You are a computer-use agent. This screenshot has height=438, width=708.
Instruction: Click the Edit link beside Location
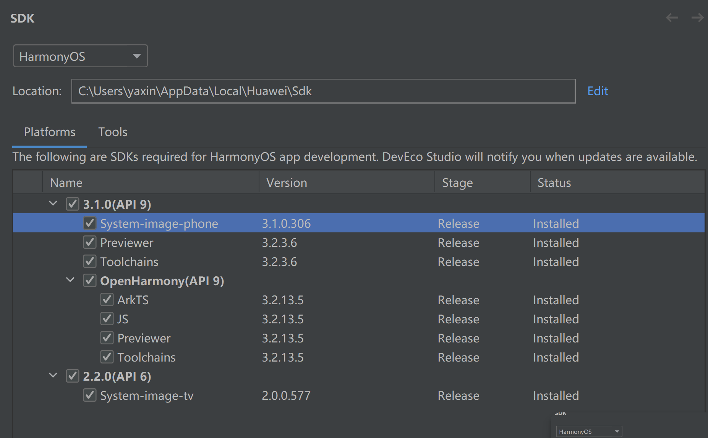pyautogui.click(x=598, y=91)
